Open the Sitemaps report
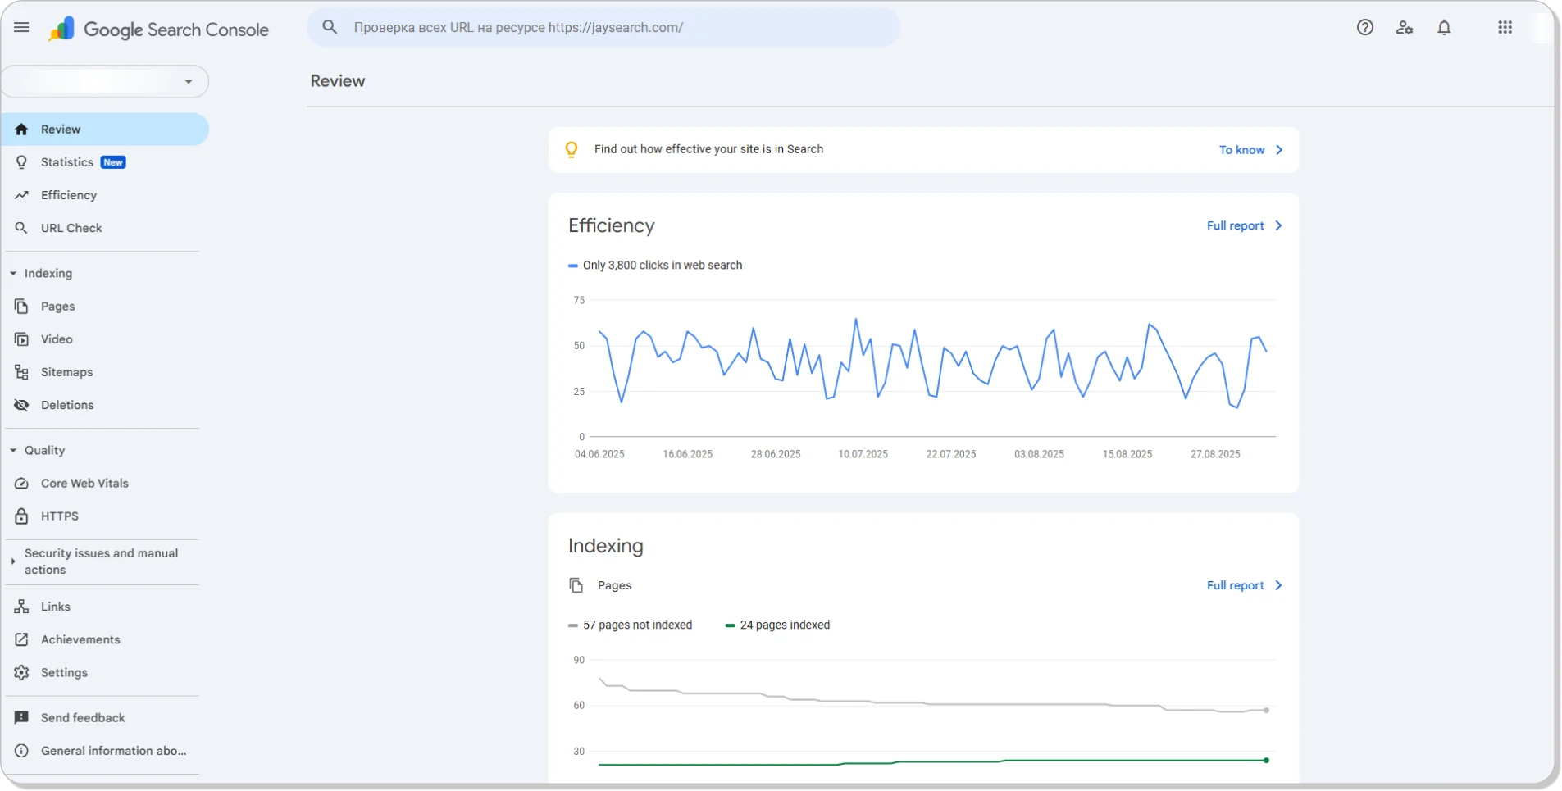The height and width of the screenshot is (791, 1562). click(66, 371)
